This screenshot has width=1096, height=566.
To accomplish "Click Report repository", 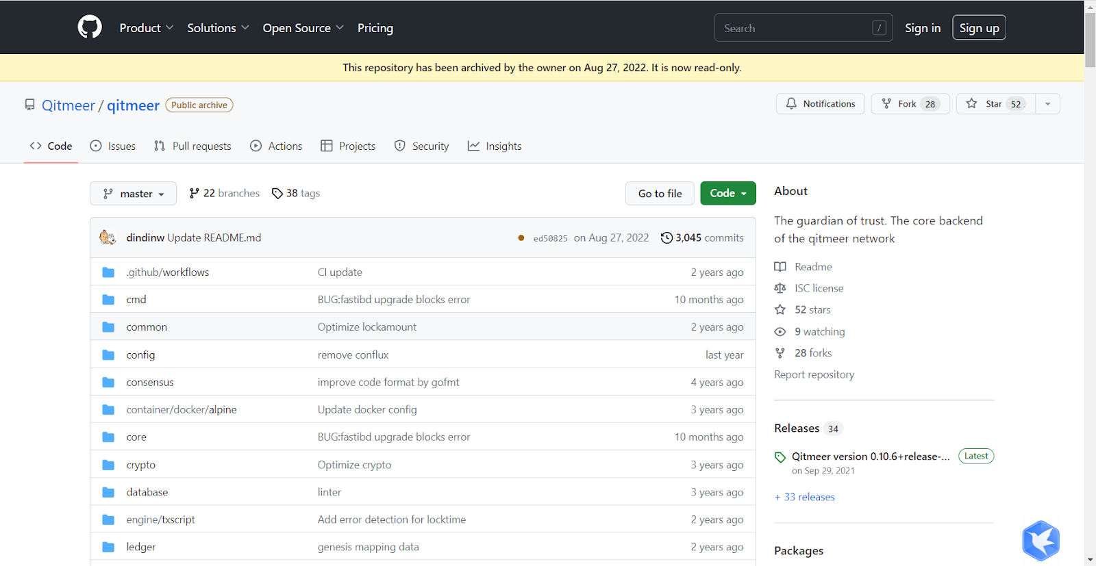I will (x=814, y=375).
